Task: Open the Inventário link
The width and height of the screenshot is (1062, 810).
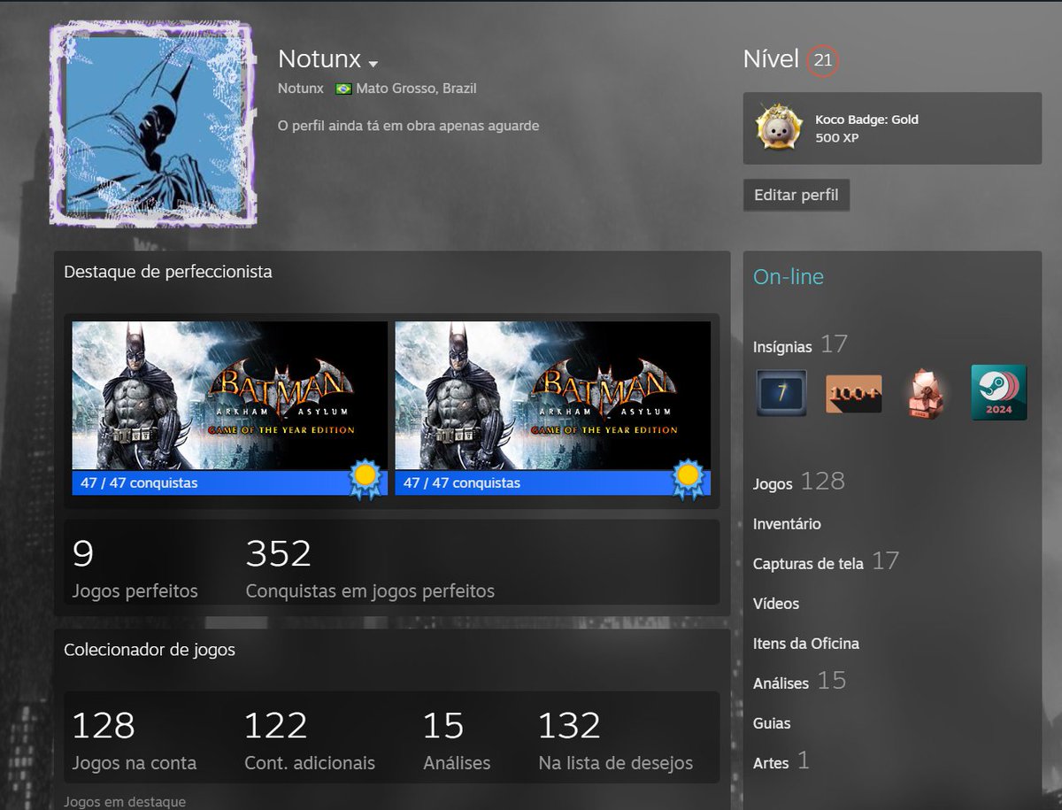Action: [787, 524]
